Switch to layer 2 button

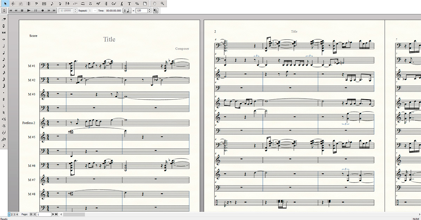[11, 214]
